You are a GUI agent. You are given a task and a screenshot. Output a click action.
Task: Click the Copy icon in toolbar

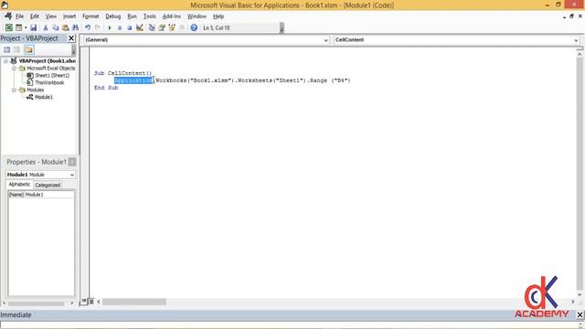pos(55,27)
